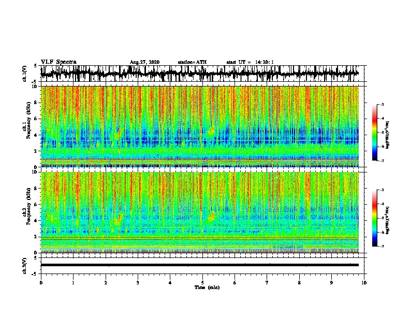Click the 'ch.3(V)' axis label
The width and height of the screenshot is (410, 317).
click(x=24, y=266)
